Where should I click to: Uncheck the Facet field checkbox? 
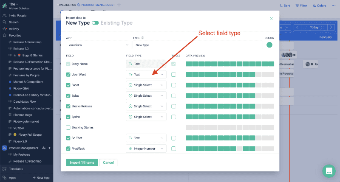point(68,85)
